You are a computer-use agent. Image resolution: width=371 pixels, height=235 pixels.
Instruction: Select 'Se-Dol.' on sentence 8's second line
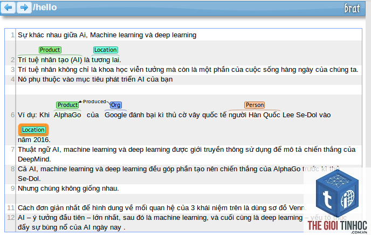[29, 179]
